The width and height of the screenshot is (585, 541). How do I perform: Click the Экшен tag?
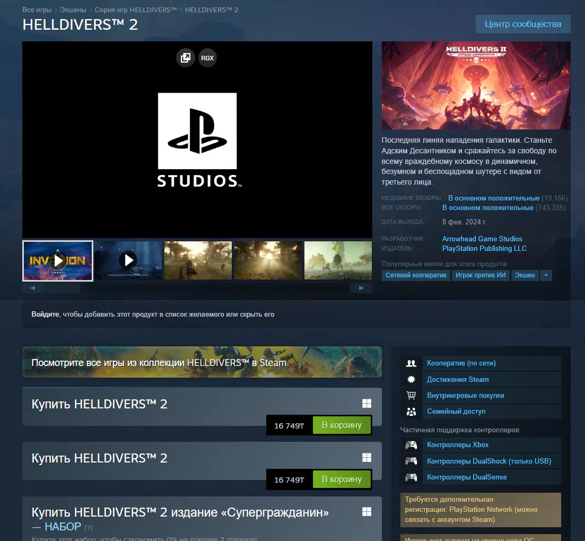525,275
